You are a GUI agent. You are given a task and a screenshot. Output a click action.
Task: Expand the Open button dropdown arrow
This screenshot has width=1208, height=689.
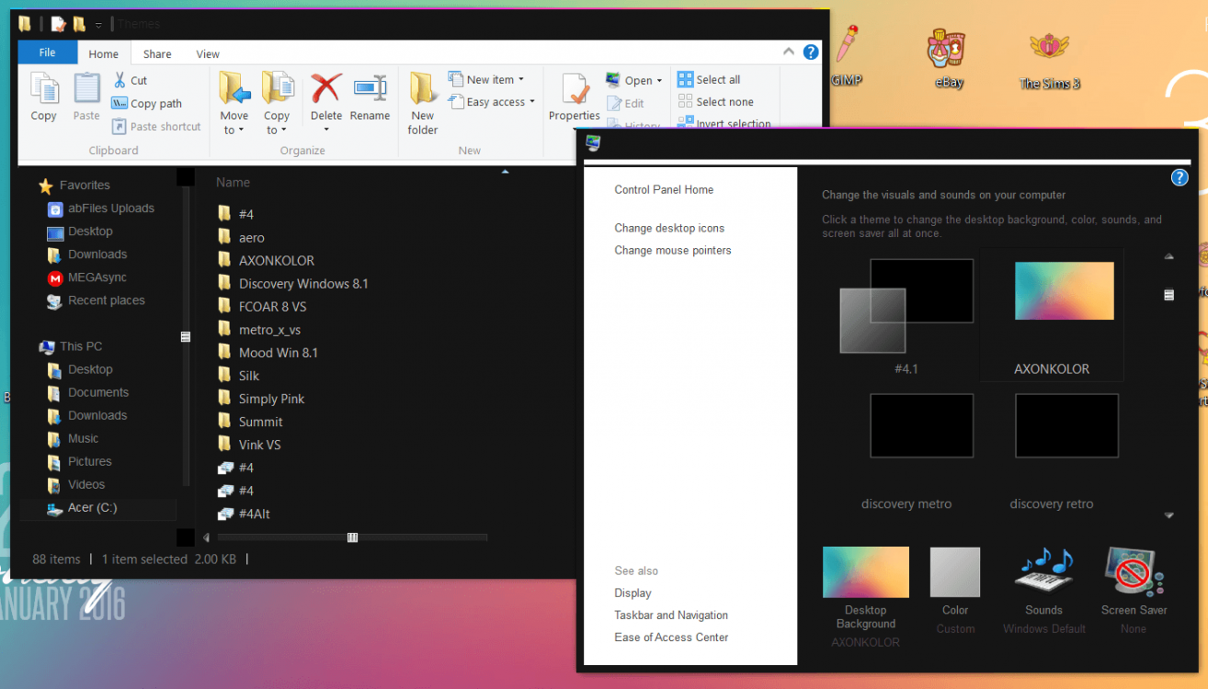(659, 81)
